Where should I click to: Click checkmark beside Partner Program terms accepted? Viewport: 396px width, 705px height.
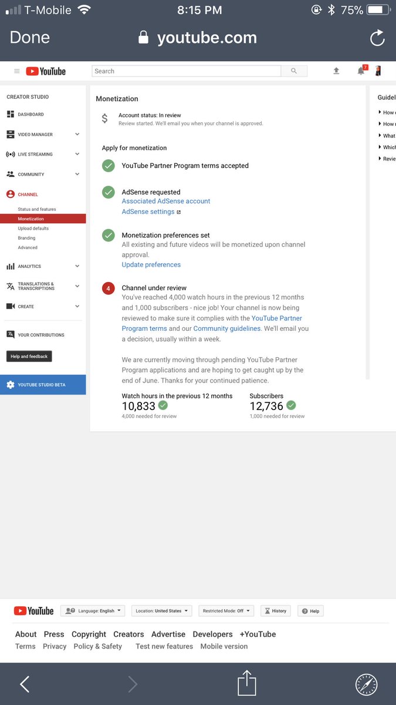tap(109, 166)
